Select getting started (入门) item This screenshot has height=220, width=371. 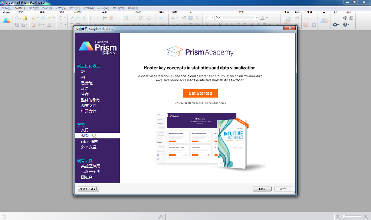click(x=85, y=130)
